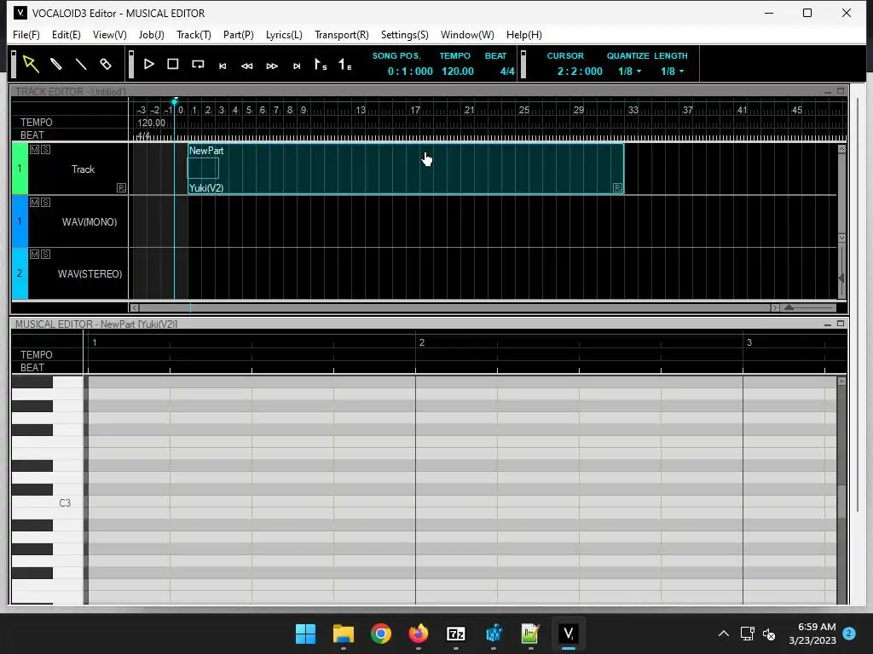
Task: Stop playback with the Stop button
Action: [x=173, y=64]
